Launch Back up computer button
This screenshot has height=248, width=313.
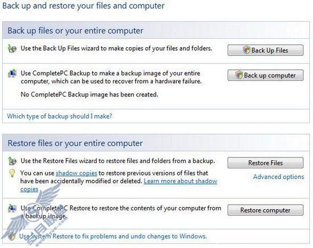pyautogui.click(x=265, y=75)
